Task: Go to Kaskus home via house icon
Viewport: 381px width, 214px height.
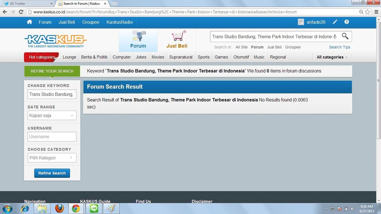Action: coord(29,22)
